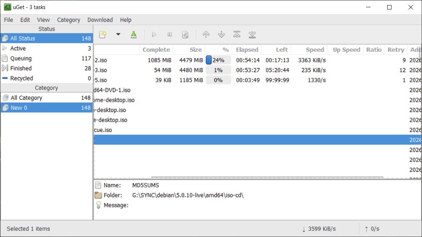The height and width of the screenshot is (237, 422).
Task: Select the cue.iso download row
Action: [258, 130]
